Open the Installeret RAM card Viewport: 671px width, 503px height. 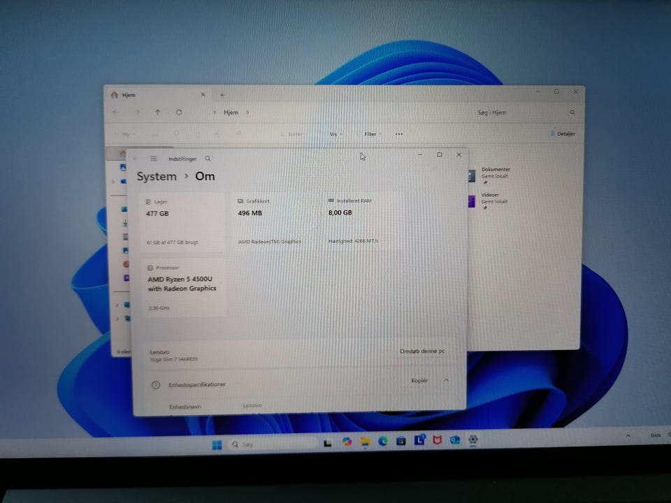point(365,221)
